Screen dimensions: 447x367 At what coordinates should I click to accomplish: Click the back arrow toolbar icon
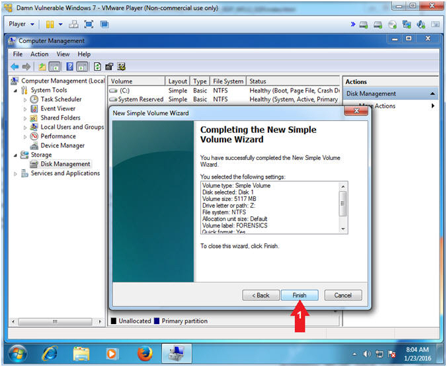click(x=15, y=67)
